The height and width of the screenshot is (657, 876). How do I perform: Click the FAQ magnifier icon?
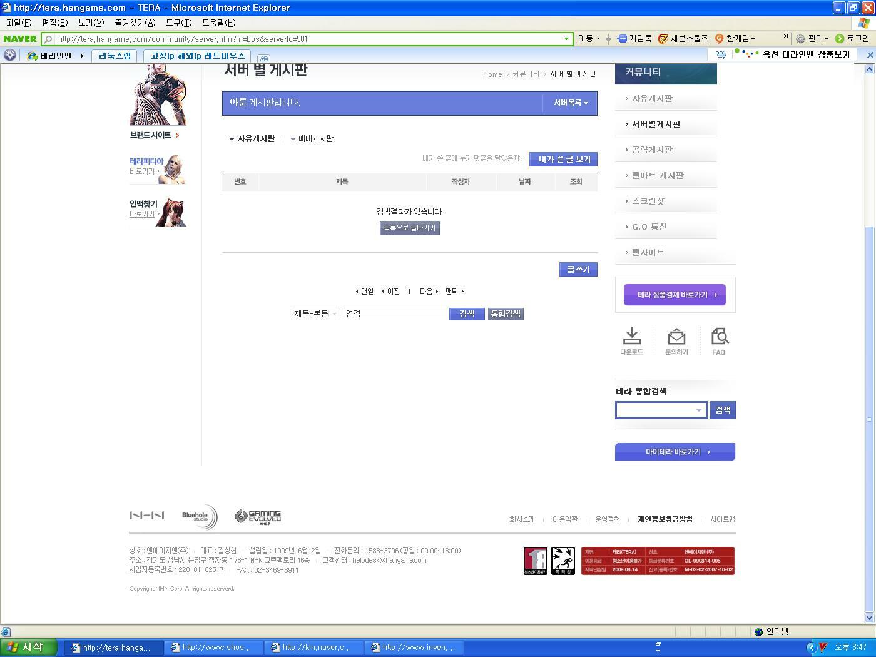pos(720,337)
